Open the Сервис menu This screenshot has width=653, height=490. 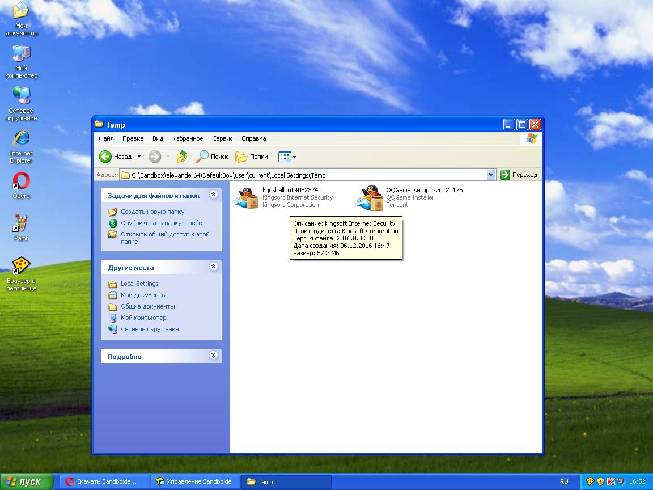pos(222,138)
